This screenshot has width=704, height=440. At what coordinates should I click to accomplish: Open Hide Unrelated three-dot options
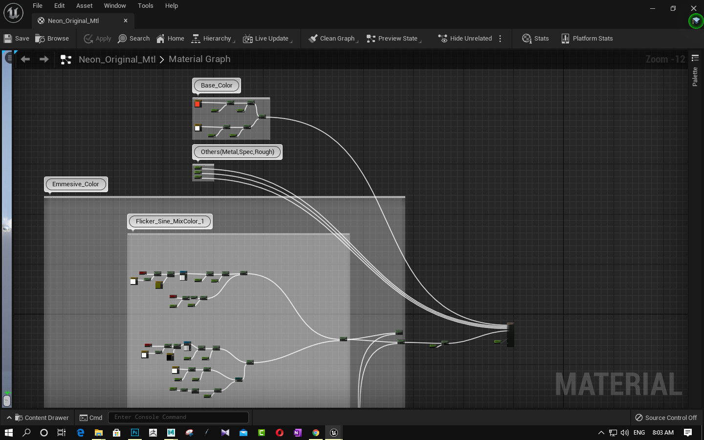point(500,39)
